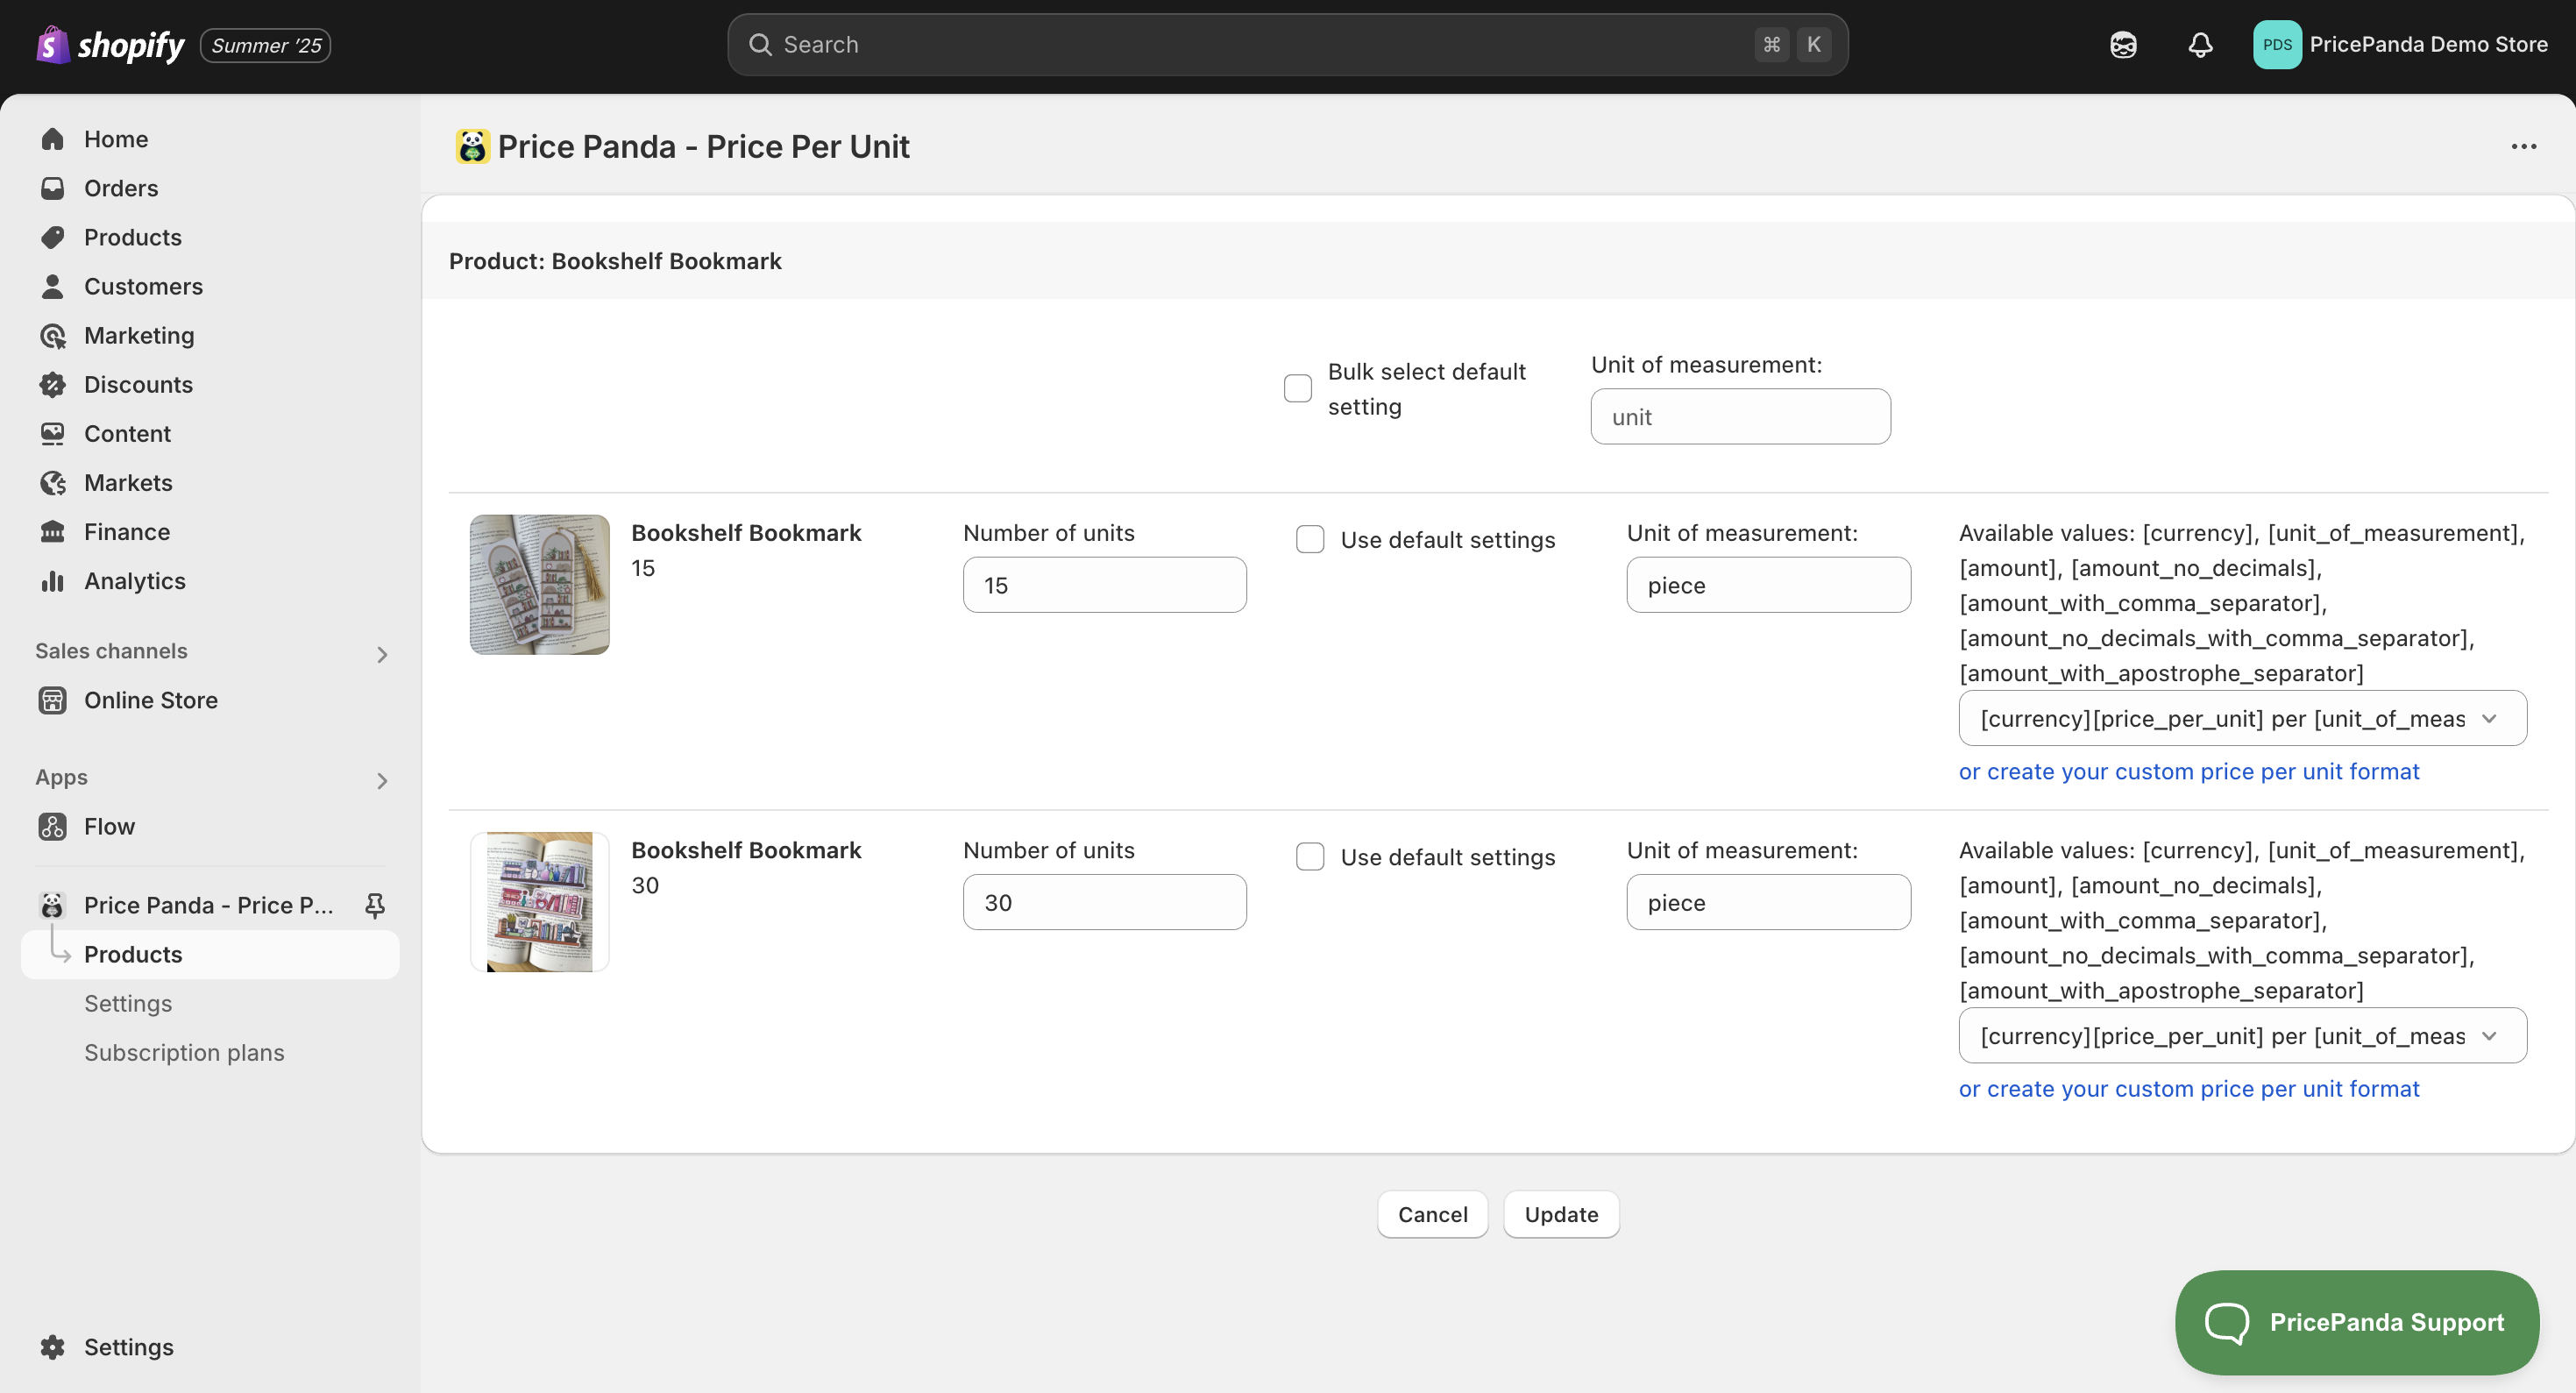Open price format dropdown for 30-unit variant
Image resolution: width=2576 pixels, height=1393 pixels.
[x=2242, y=1035]
